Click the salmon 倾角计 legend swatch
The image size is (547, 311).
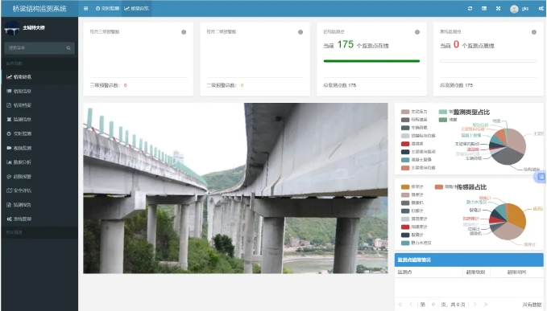click(x=439, y=186)
